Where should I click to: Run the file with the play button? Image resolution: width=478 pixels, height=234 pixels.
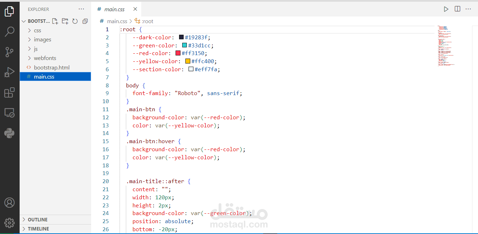(446, 9)
